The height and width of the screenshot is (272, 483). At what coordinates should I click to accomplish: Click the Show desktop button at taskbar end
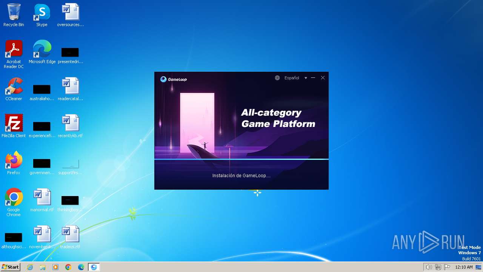point(479,267)
